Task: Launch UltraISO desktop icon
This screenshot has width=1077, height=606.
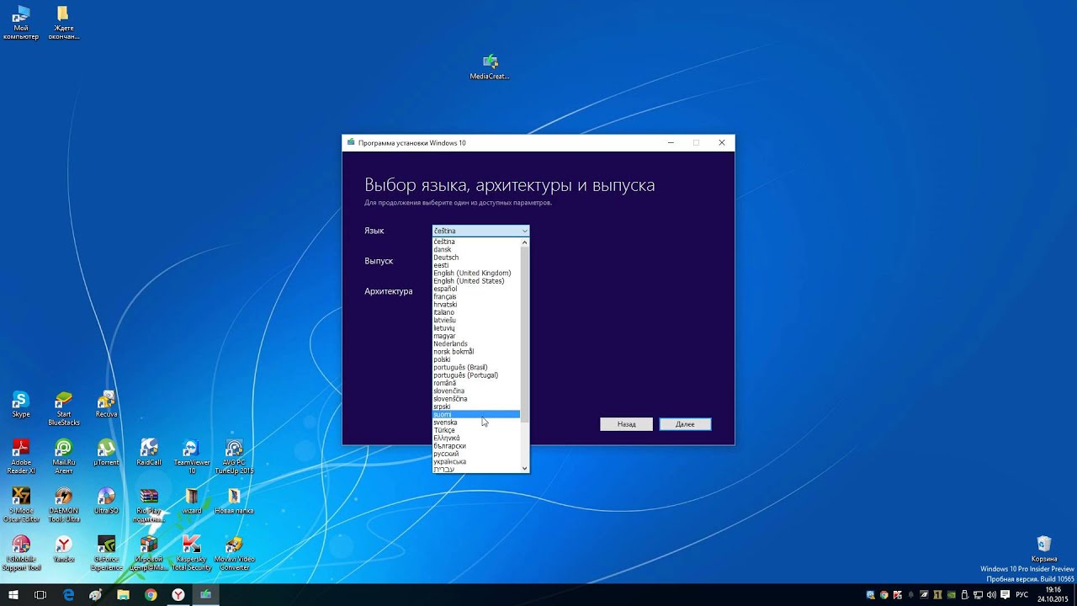Action: (106, 500)
